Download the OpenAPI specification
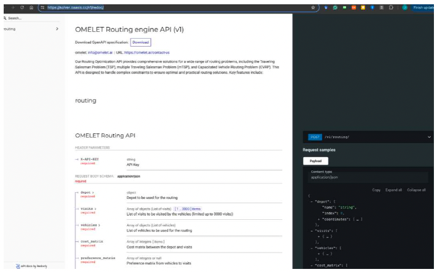The image size is (437, 272). click(141, 42)
